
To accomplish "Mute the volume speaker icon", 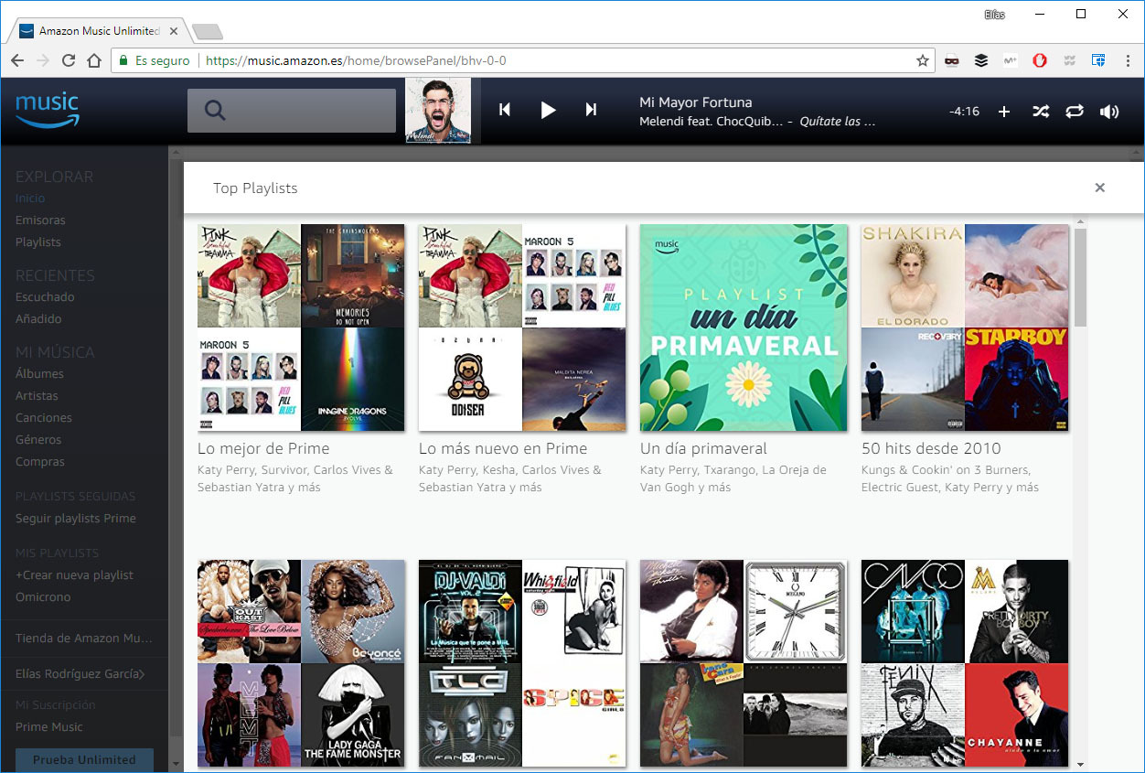I will pyautogui.click(x=1109, y=112).
